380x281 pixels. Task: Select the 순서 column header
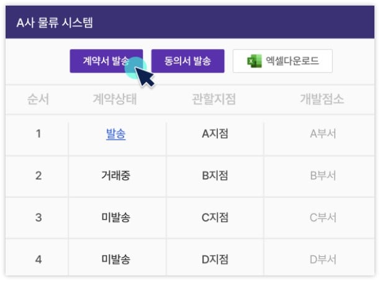(38, 99)
